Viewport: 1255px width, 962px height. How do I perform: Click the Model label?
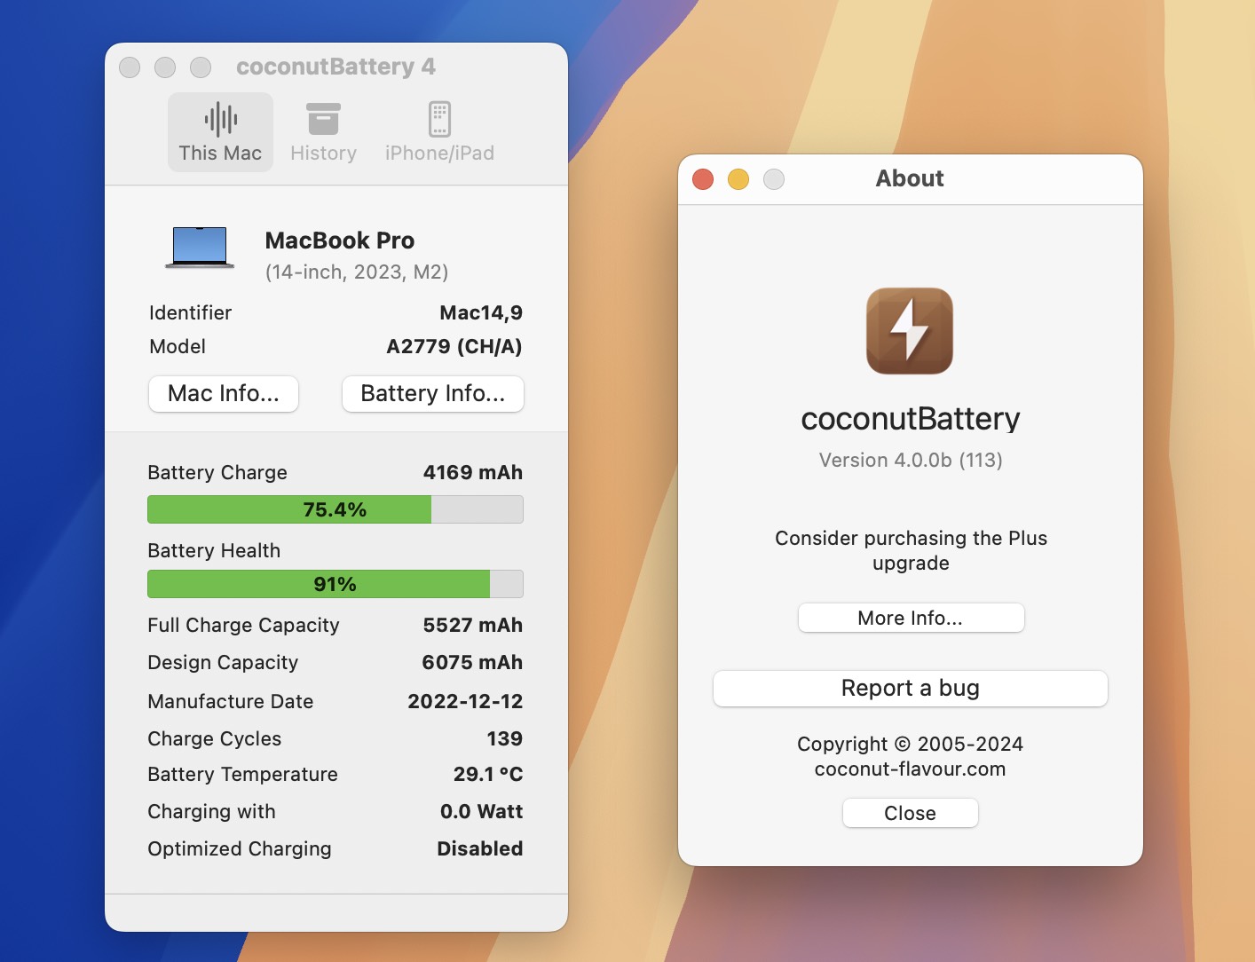tap(178, 346)
